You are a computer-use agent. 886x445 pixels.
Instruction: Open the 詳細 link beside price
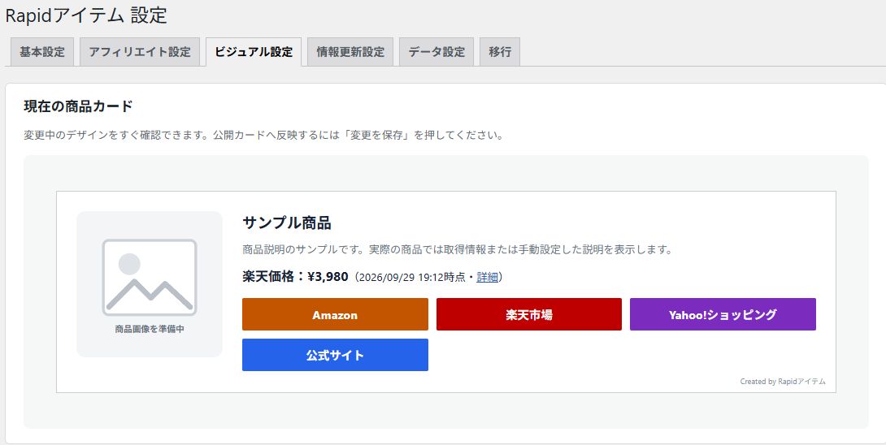487,277
